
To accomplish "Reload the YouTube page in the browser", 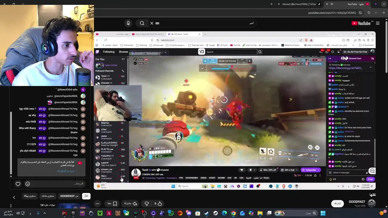I will [369, 13].
